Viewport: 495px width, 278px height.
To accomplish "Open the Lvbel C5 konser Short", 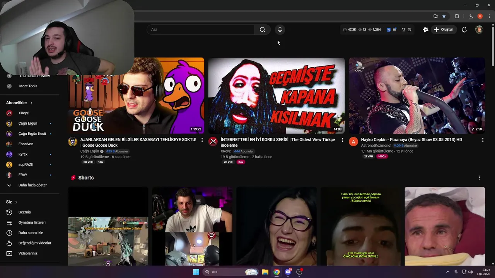I will coord(360,226).
